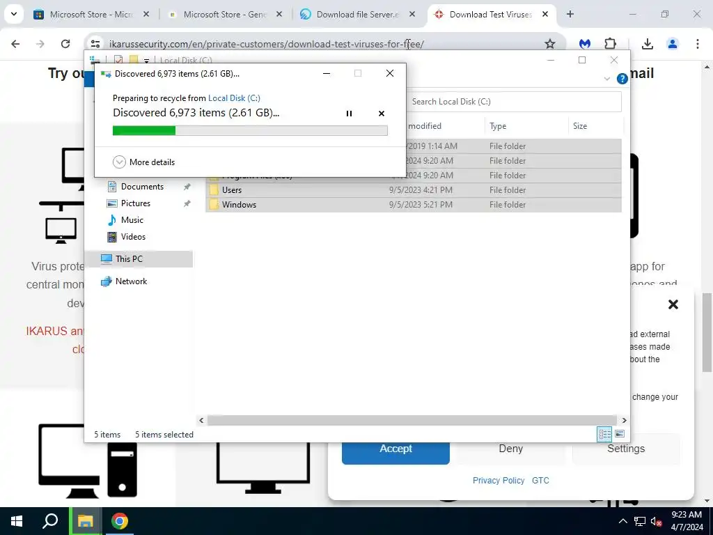The image size is (713, 535).
Task: Open the Local Disk (C:) link in the dialog
Action: tap(234, 98)
